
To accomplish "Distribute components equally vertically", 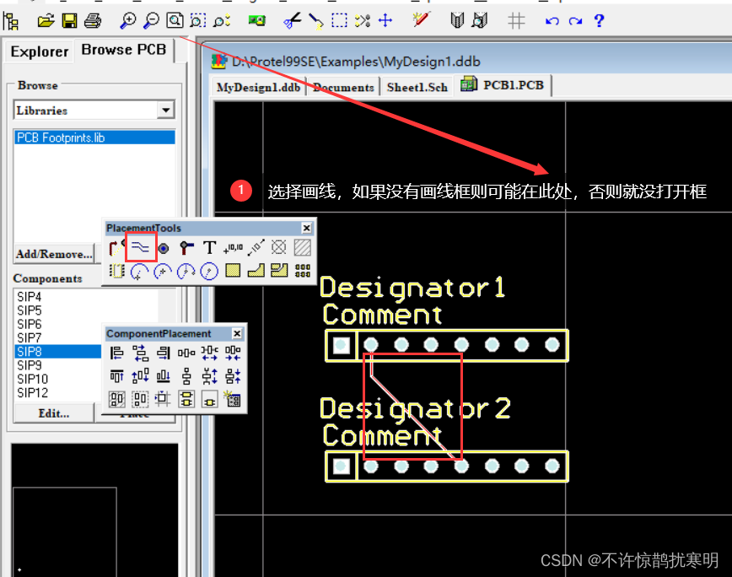I will coord(186,375).
